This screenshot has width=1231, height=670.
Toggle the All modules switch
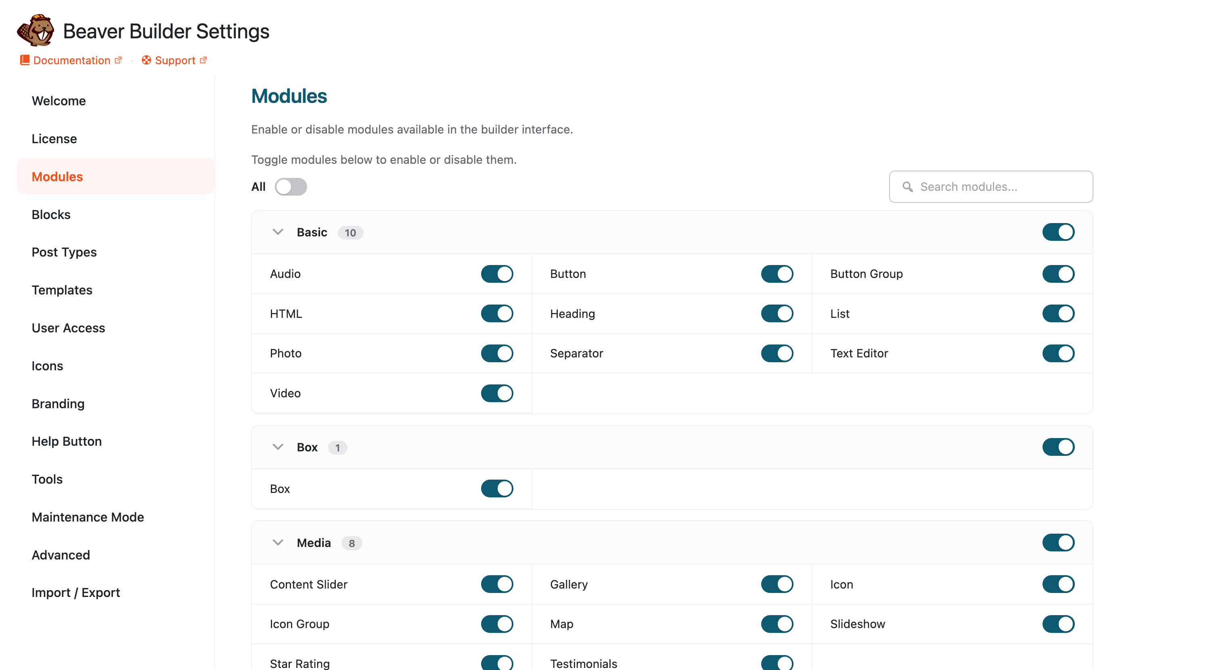point(291,187)
